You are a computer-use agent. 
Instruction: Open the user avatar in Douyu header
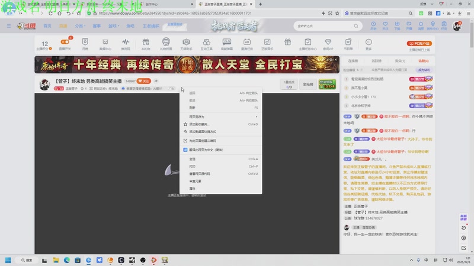coord(457,26)
